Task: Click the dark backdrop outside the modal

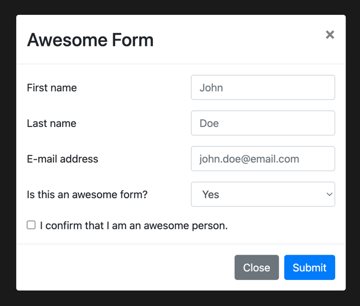Action: tap(7, 153)
